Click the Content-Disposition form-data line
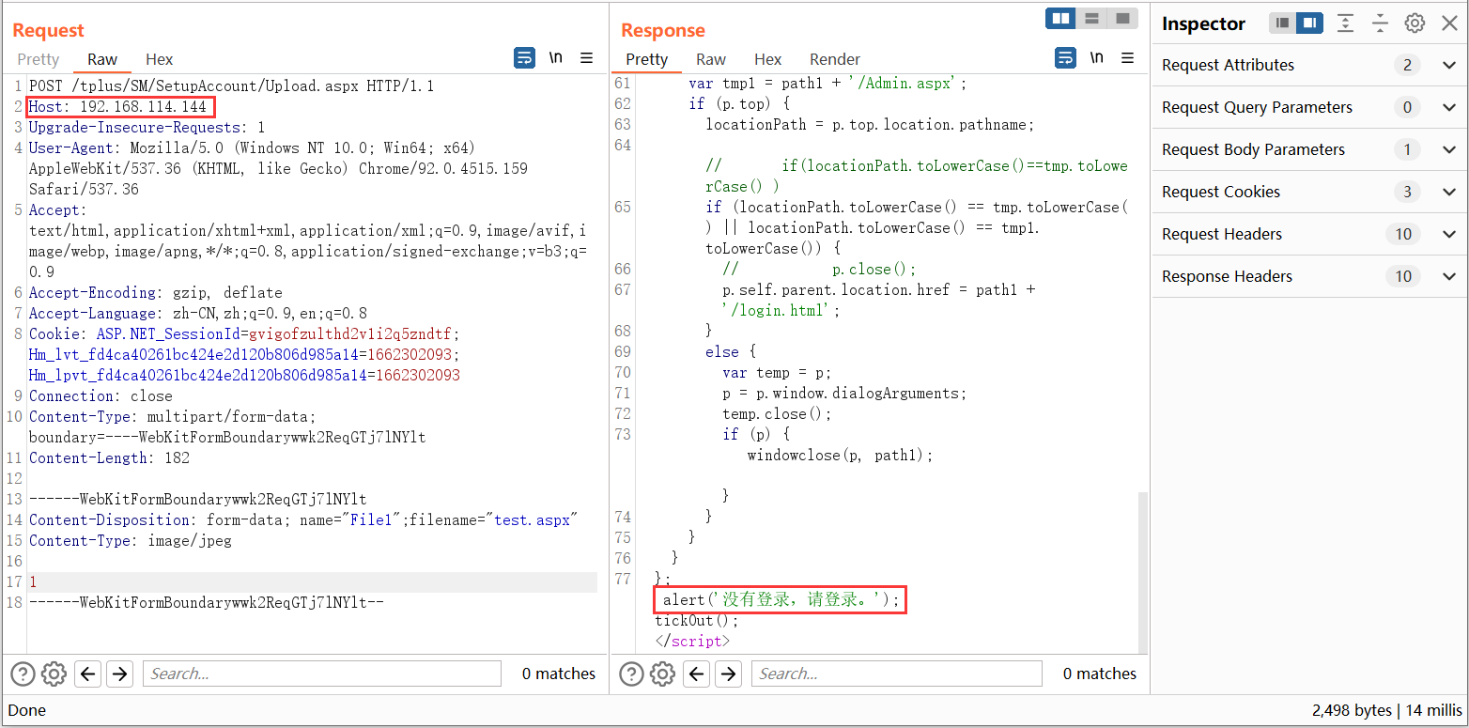The width and height of the screenshot is (1469, 728). click(x=302, y=519)
